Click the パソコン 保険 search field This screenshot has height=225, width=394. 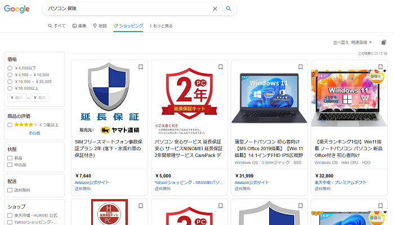pos(128,9)
